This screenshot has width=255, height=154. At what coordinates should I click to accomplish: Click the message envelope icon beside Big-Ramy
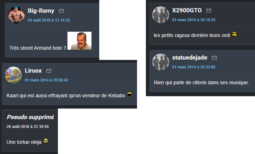point(61,11)
